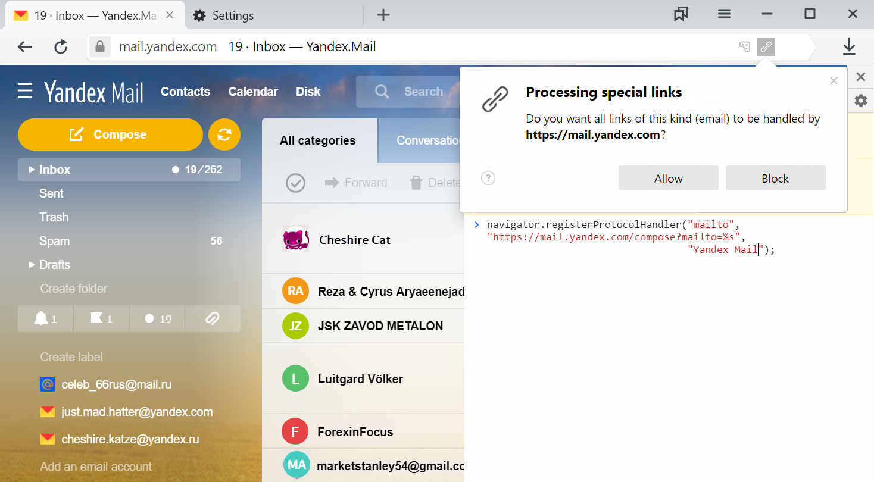
Task: Filter mail by attachments paperclip icon
Action: pyautogui.click(x=213, y=318)
